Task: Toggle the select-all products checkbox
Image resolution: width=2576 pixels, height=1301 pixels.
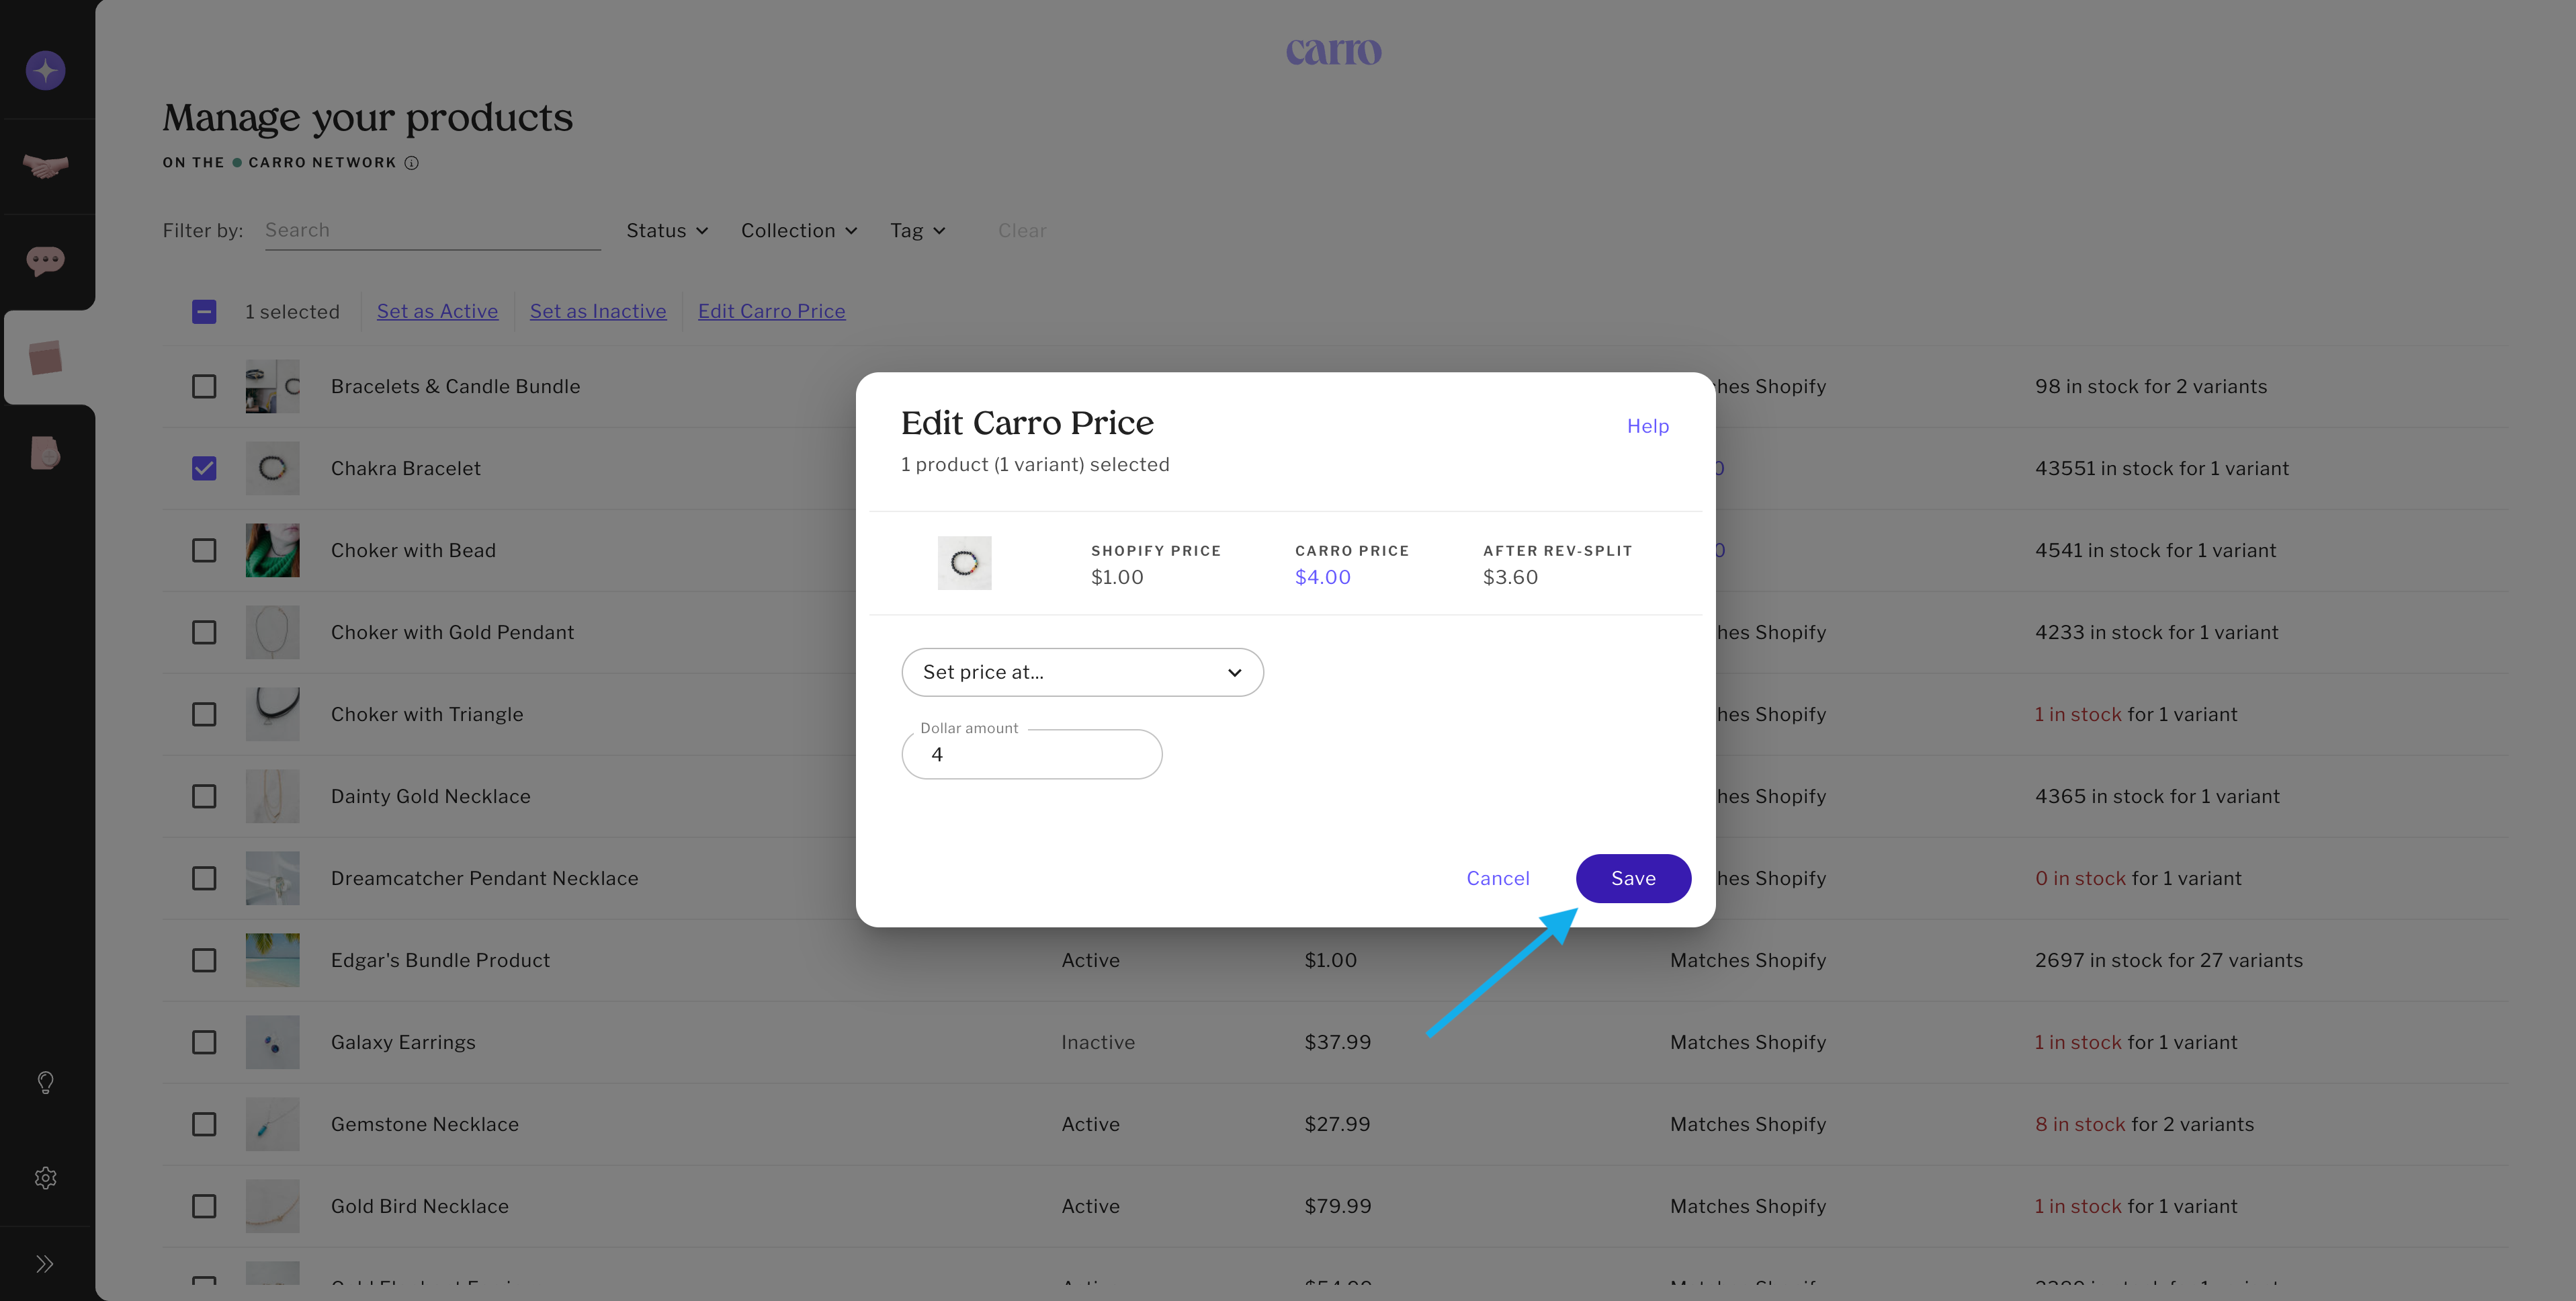Action: [204, 312]
